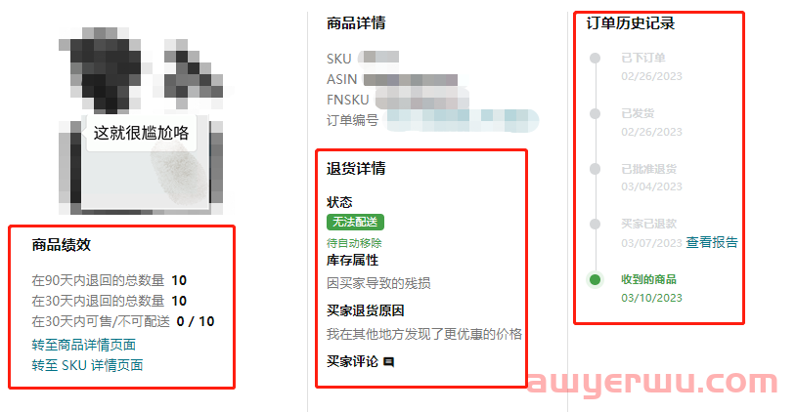Click the 买家已退款 timeline dot
Viewport: 796px width, 412px height.
(595, 224)
